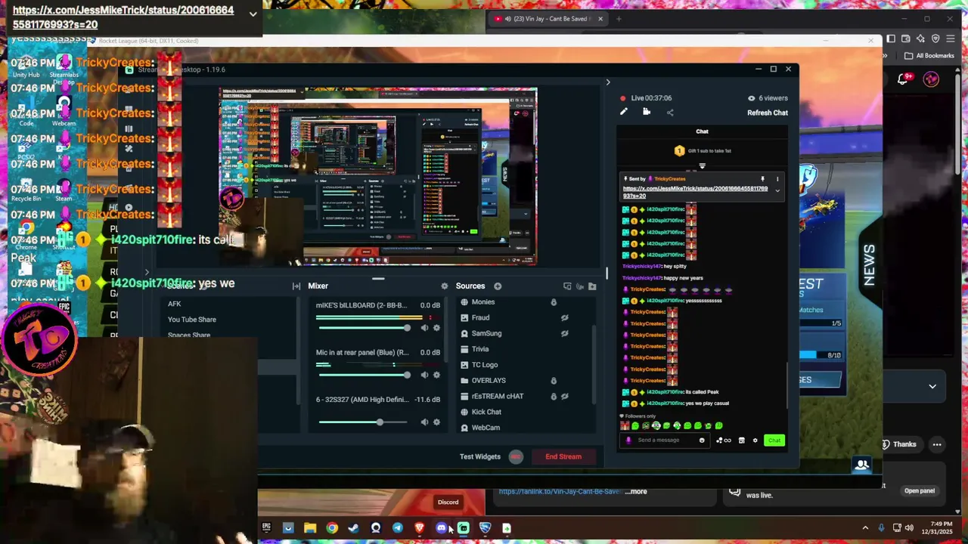Click the Send a message chat field
Image resolution: width=968 pixels, height=544 pixels.
pos(664,440)
